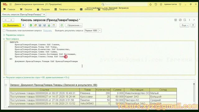The width and height of the screenshot is (199, 112).
Task: Open the Главное section
Action: [x=9, y=9]
